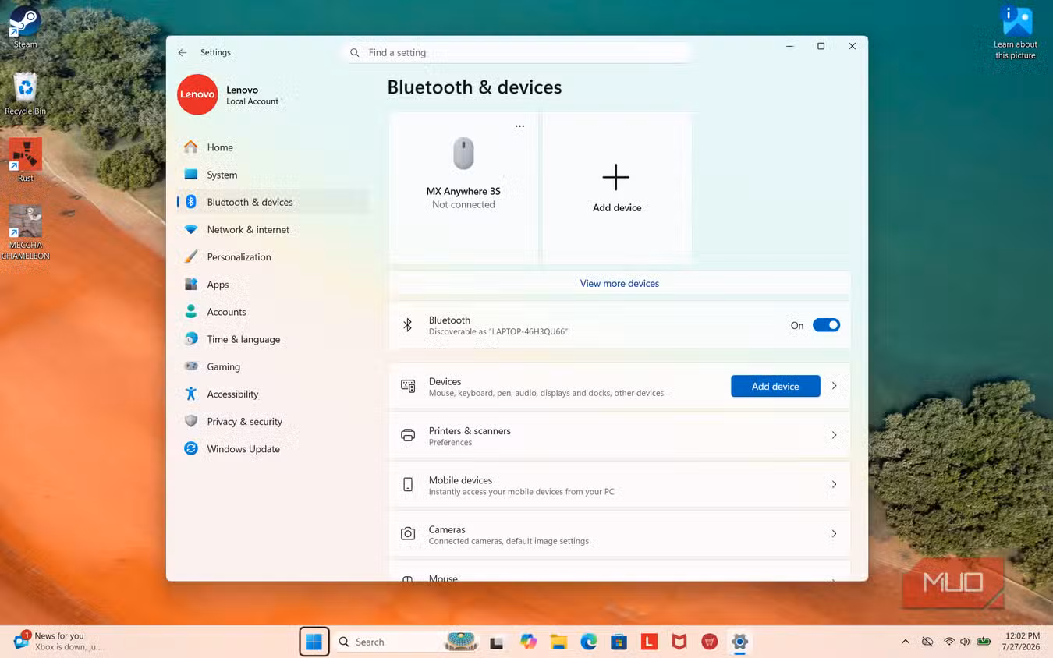Viewport: 1053px width, 658px height.
Task: Open the red L Lenovo app on taskbar
Action: [x=649, y=642]
